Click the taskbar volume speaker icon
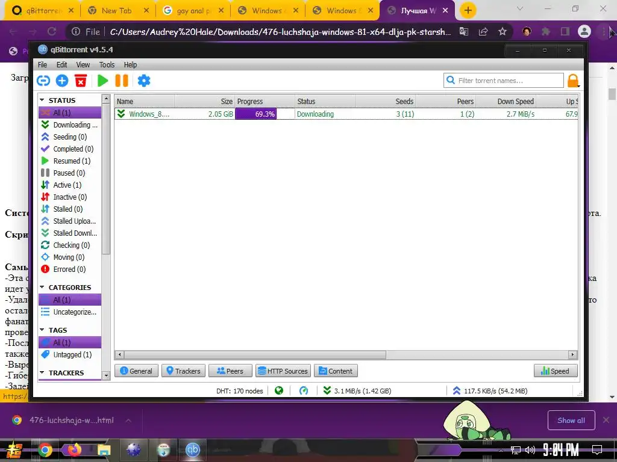 [530, 449]
